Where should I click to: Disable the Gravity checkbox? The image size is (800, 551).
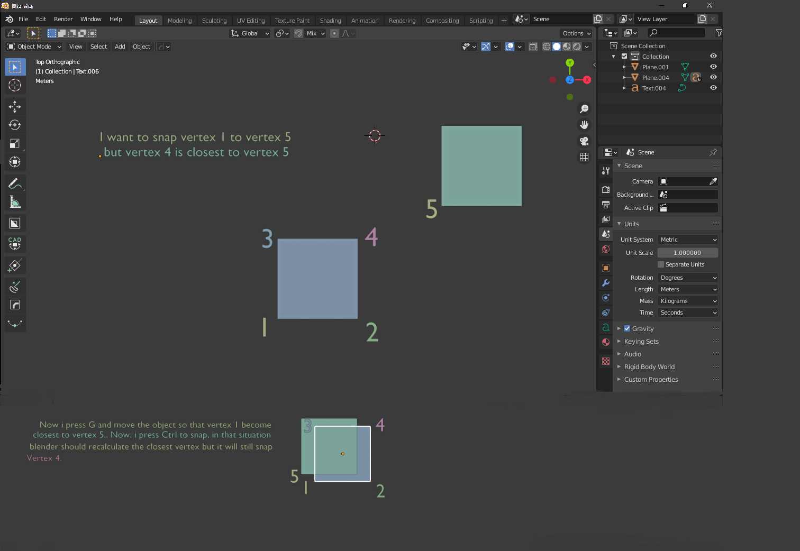click(x=627, y=328)
